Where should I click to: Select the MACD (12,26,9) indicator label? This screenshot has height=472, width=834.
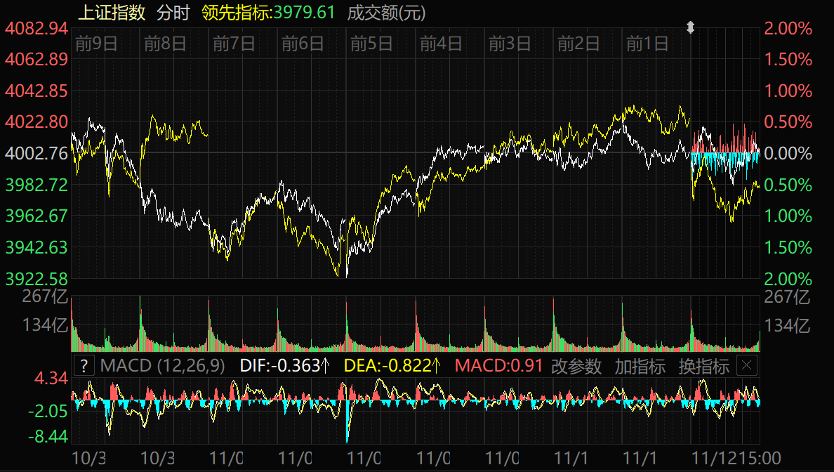click(162, 366)
